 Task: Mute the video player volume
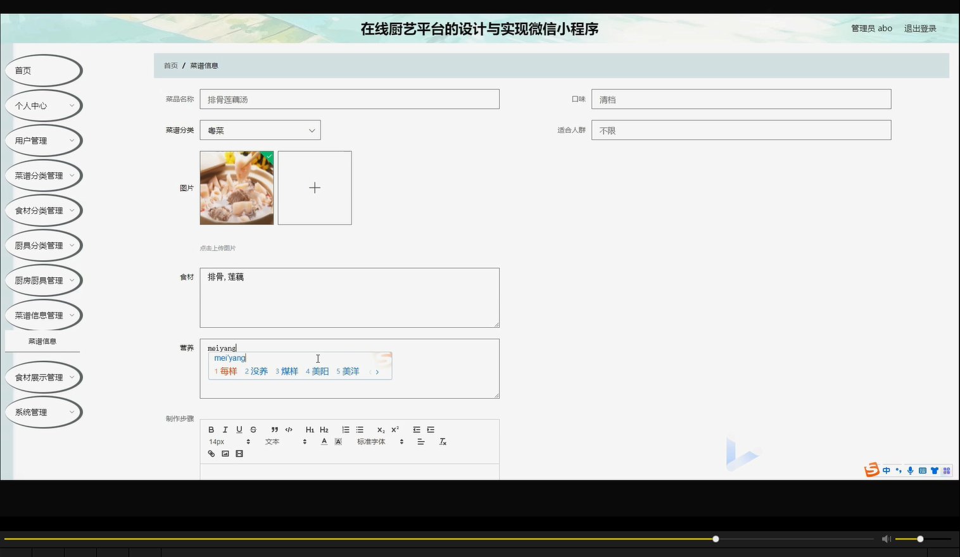coord(887,539)
